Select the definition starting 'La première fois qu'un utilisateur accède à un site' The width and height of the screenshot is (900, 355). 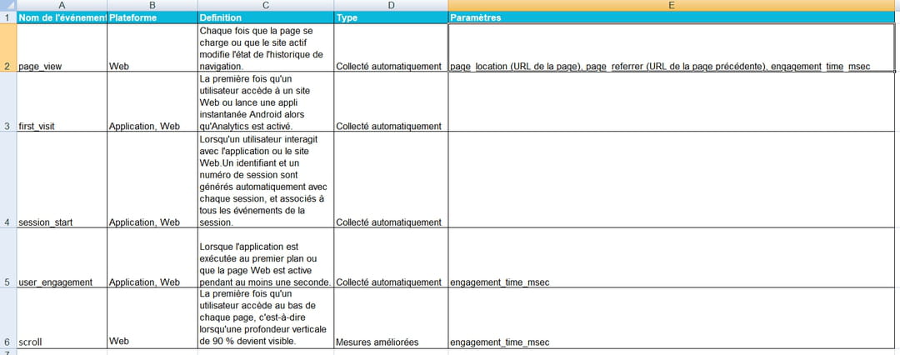(x=266, y=102)
